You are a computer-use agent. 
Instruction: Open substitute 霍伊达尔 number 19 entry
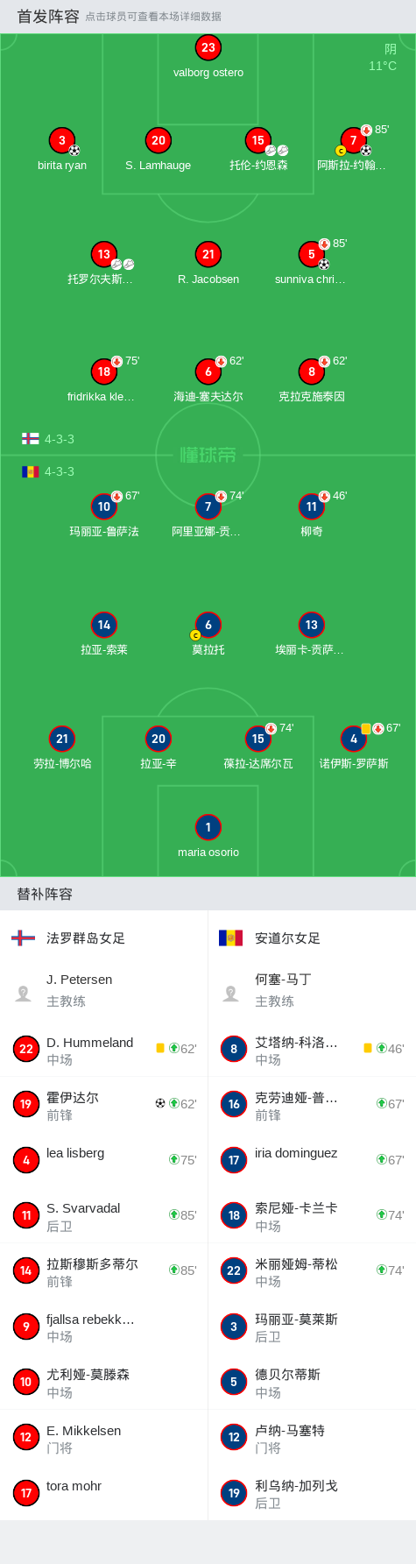[x=103, y=1104]
